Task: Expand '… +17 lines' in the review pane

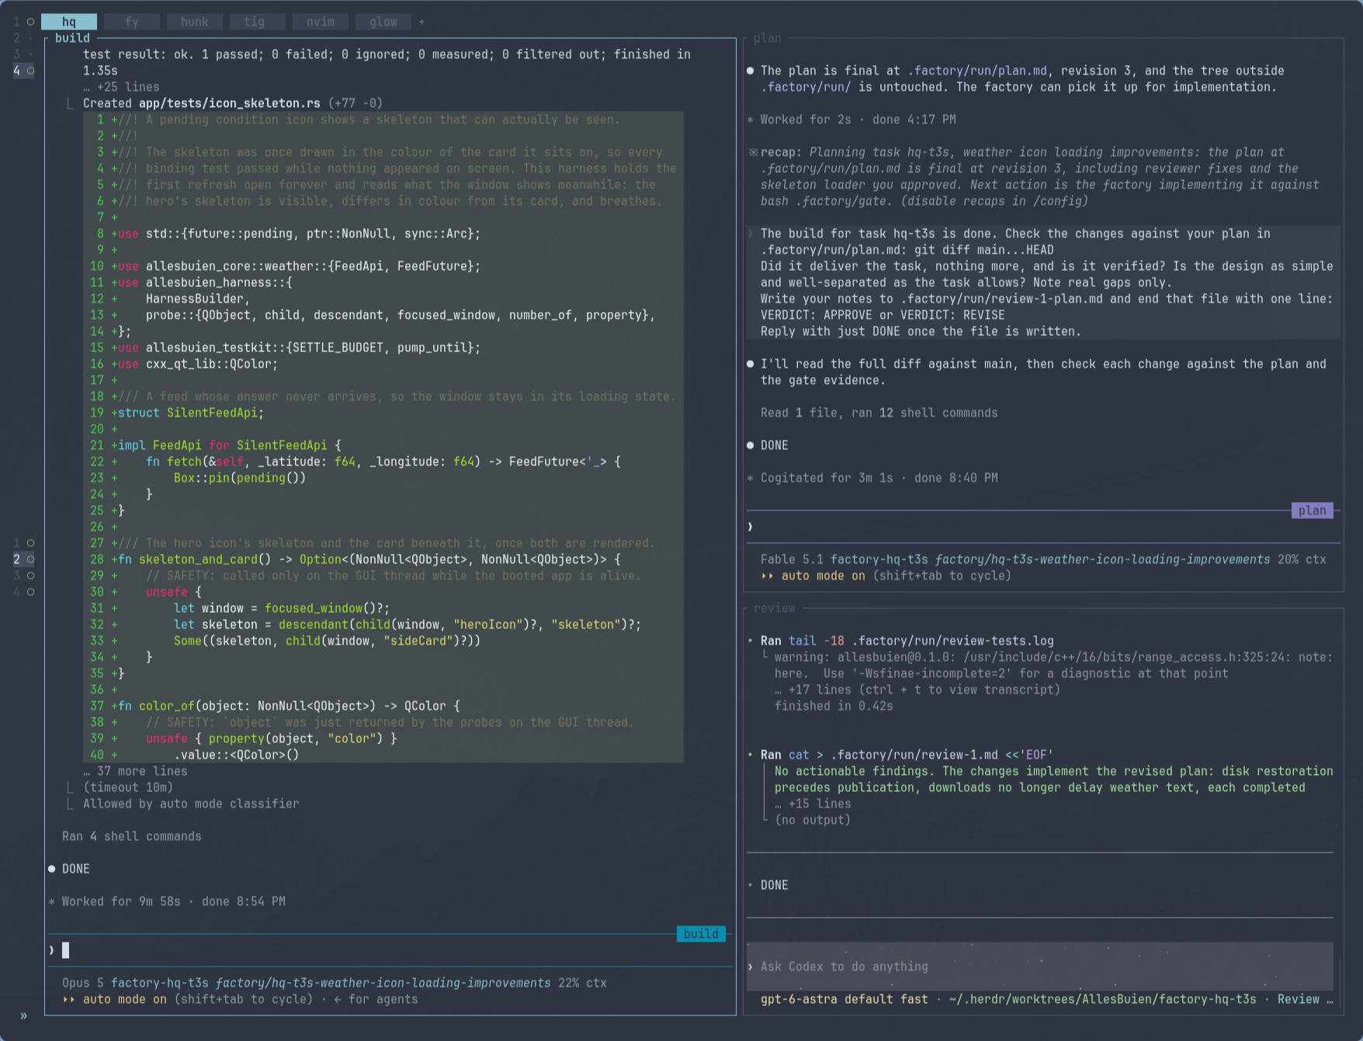Action: pyautogui.click(x=917, y=690)
